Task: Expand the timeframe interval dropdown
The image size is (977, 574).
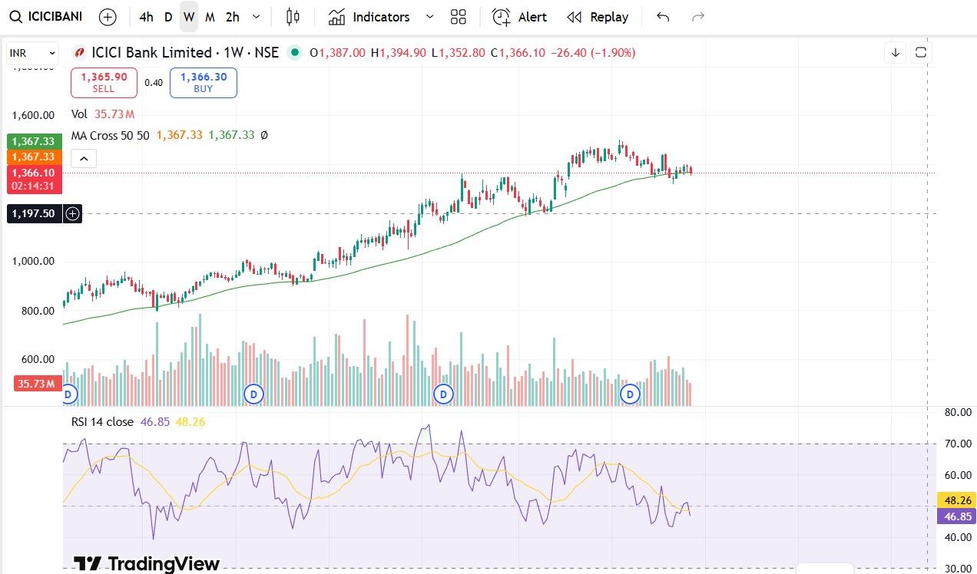Action: tap(257, 17)
